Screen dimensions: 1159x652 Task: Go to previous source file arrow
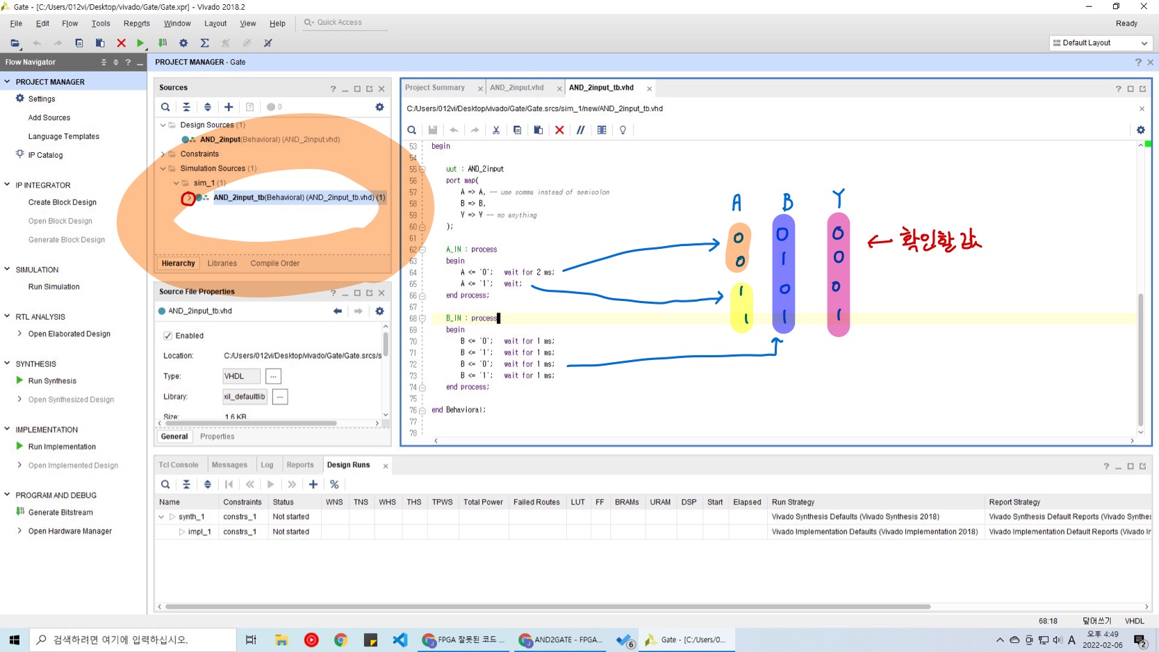pos(338,311)
